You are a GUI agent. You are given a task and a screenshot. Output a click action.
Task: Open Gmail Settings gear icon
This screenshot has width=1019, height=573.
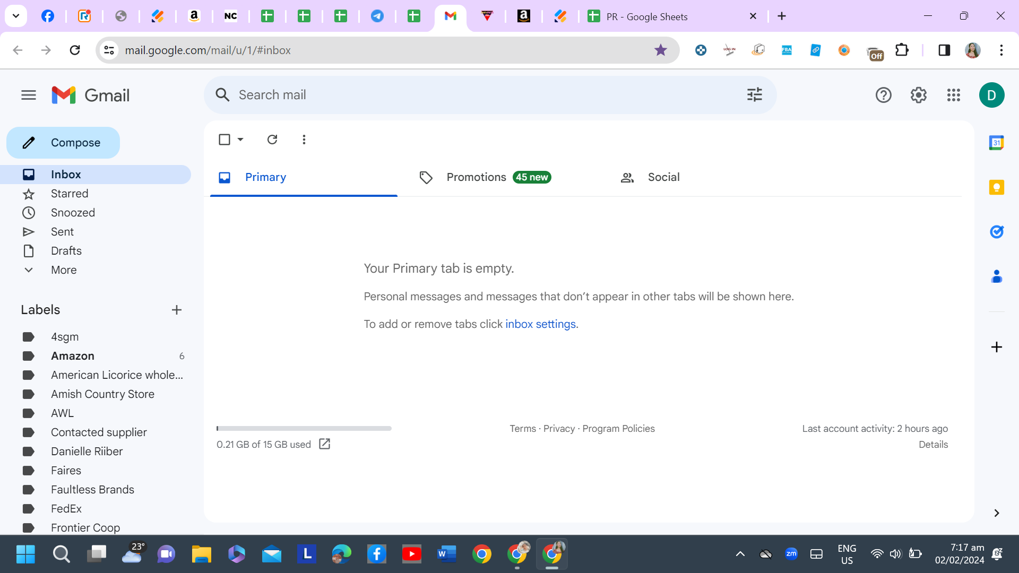(x=918, y=95)
